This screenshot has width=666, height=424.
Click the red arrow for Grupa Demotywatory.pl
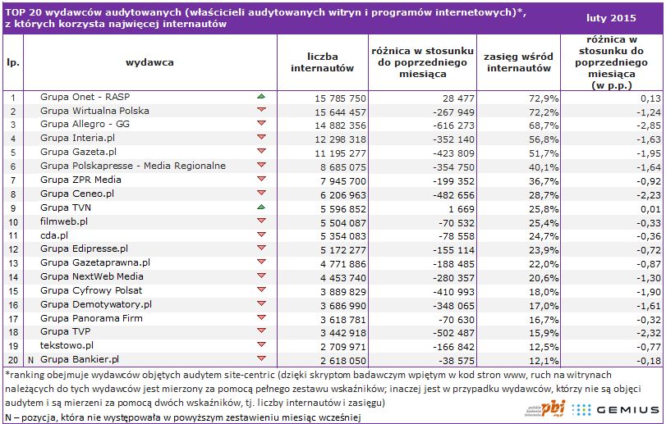tap(261, 304)
